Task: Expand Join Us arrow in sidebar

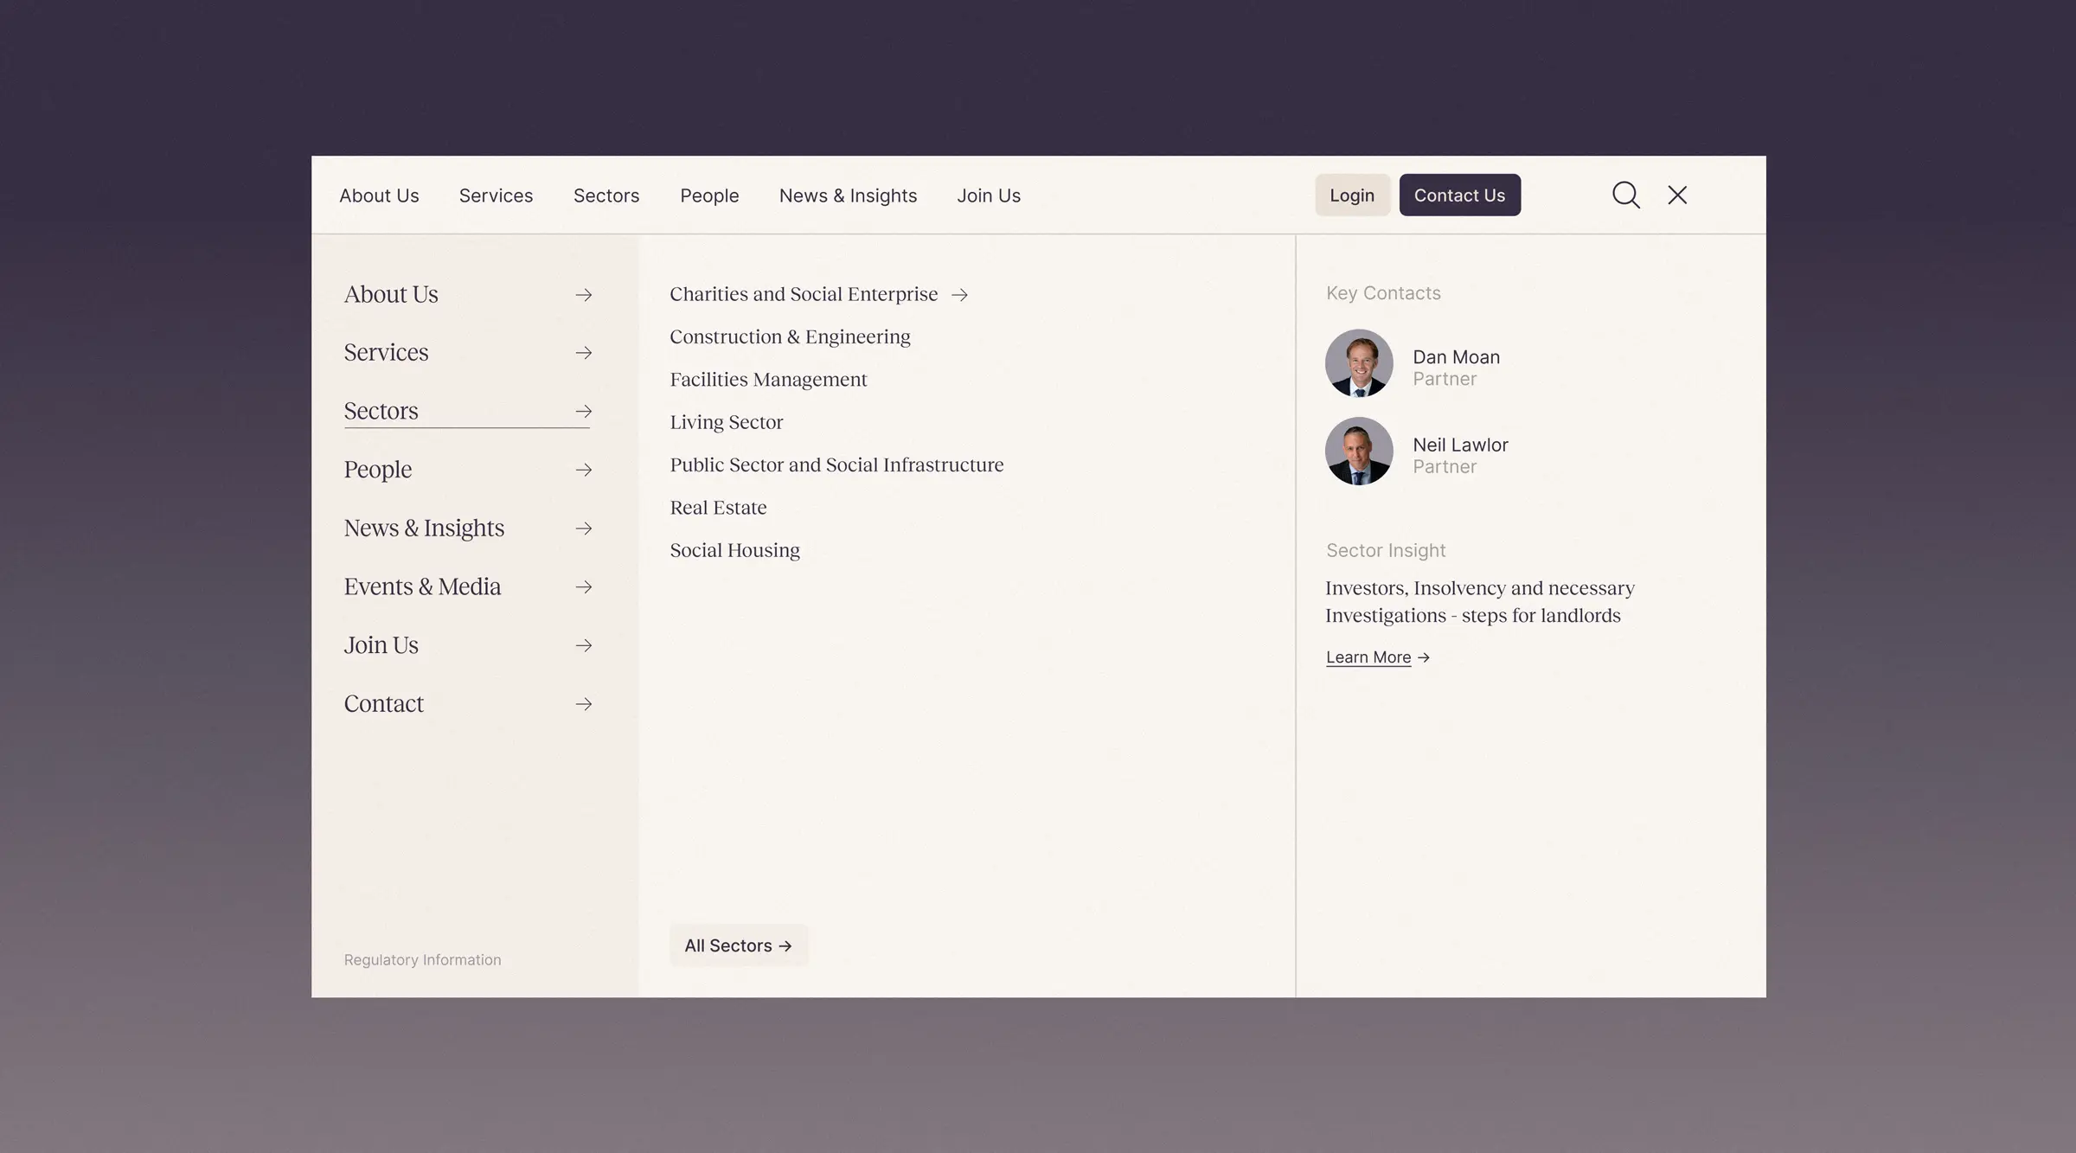Action: click(x=584, y=645)
